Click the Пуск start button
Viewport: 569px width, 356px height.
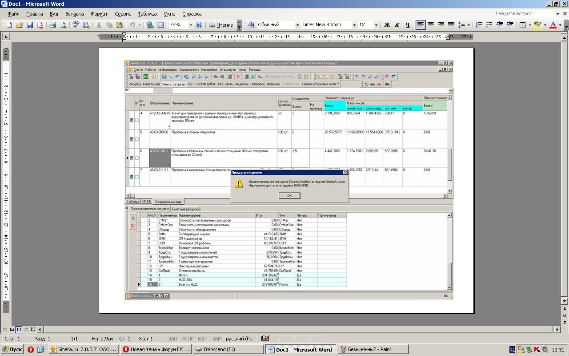coord(12,349)
